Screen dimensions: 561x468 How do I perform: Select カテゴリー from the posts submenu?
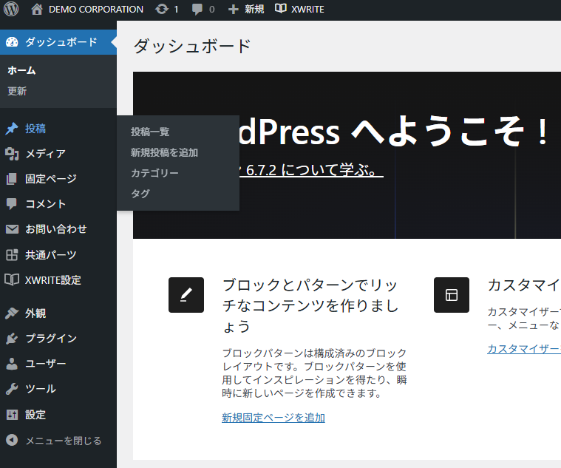click(x=154, y=173)
